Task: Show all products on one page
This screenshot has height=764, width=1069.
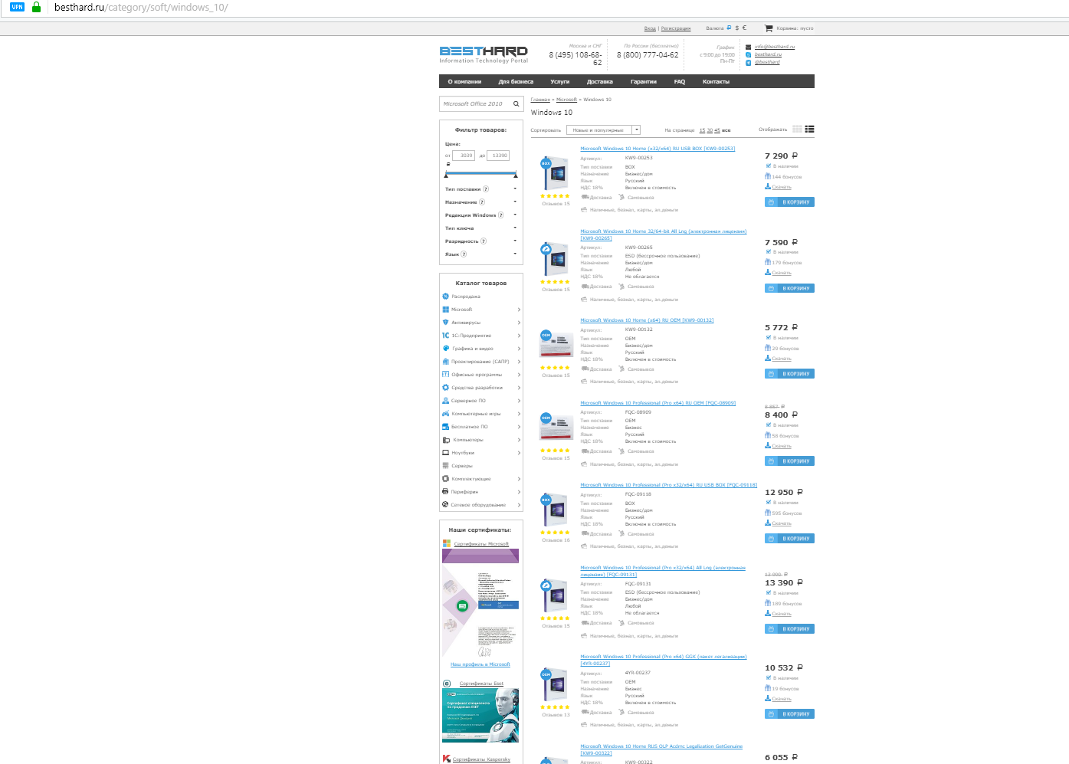Action: point(726,131)
